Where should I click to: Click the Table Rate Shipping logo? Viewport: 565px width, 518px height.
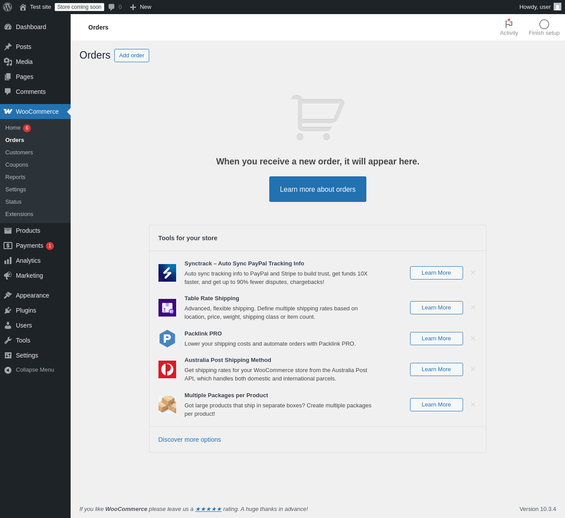pyautogui.click(x=167, y=308)
